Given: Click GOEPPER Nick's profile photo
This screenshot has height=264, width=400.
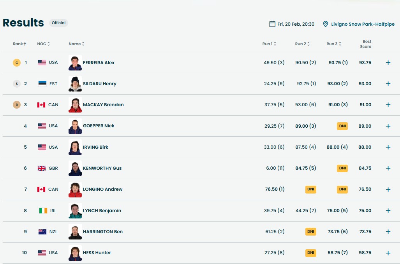Looking at the screenshot, I should [x=75, y=126].
